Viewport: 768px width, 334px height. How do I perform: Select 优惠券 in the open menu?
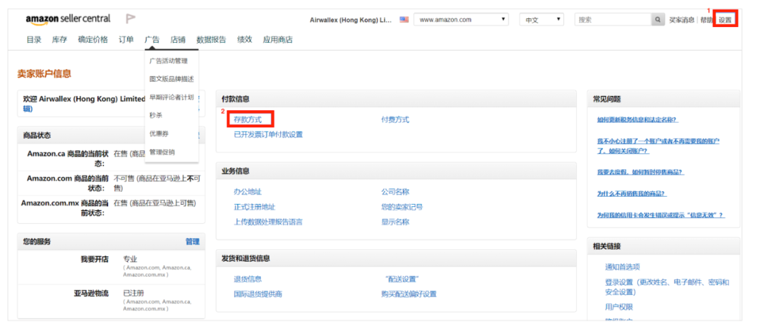[159, 133]
